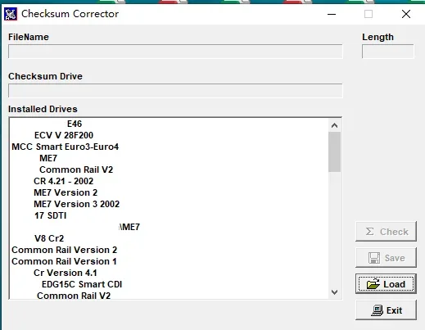
Task: Select EDG15C Smart CDI entry
Action: pos(82,284)
